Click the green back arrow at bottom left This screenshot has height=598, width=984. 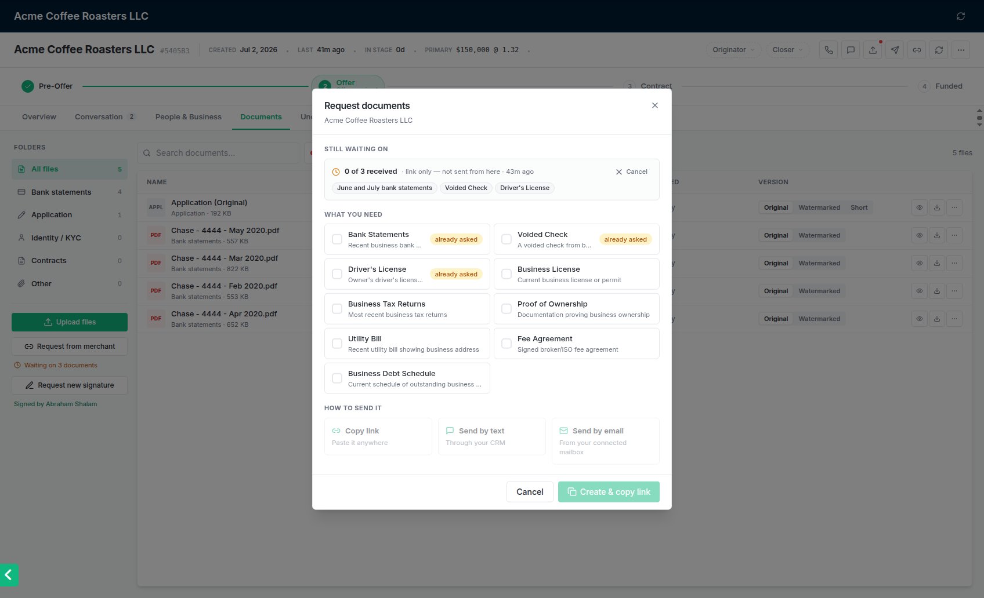(9, 575)
